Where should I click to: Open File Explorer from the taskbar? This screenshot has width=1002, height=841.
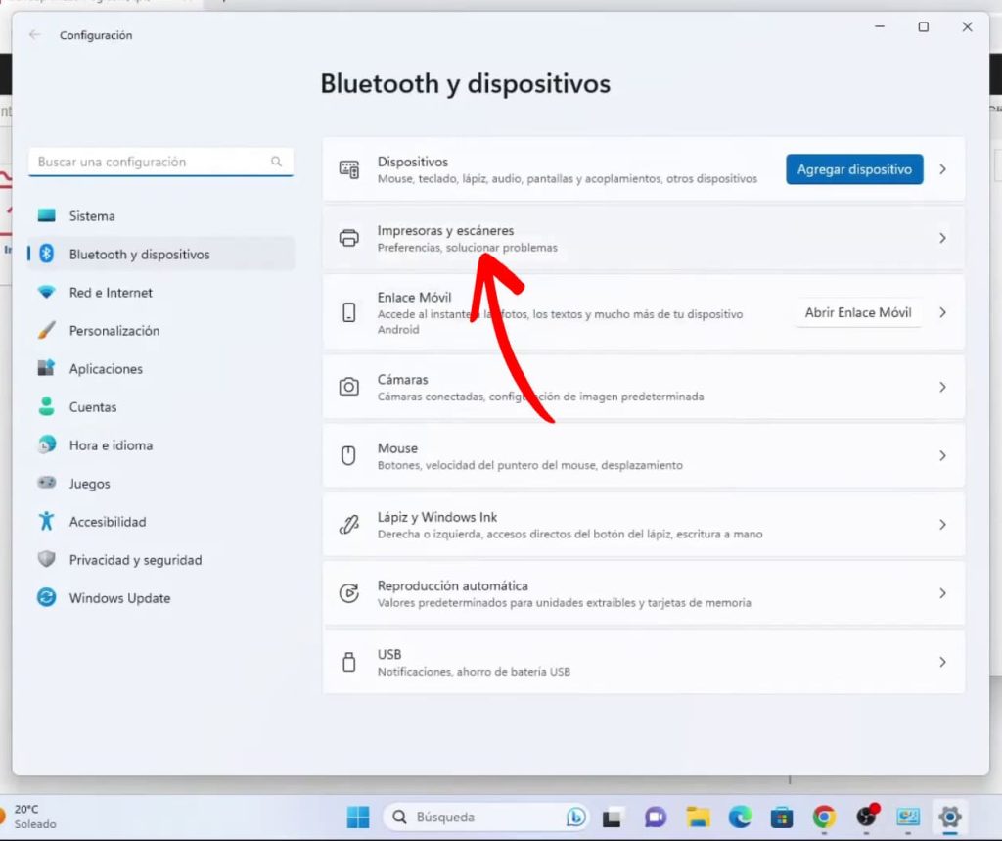click(x=697, y=817)
